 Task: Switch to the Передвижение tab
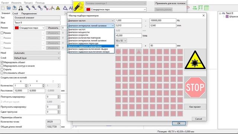pos(29,13)
